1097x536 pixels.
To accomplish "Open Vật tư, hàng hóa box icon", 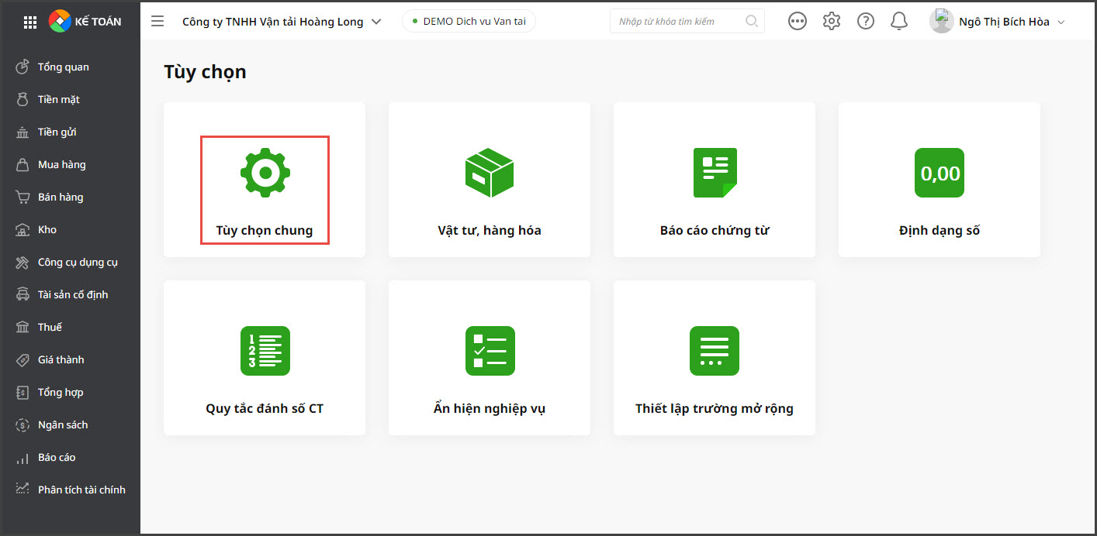I will (x=489, y=173).
